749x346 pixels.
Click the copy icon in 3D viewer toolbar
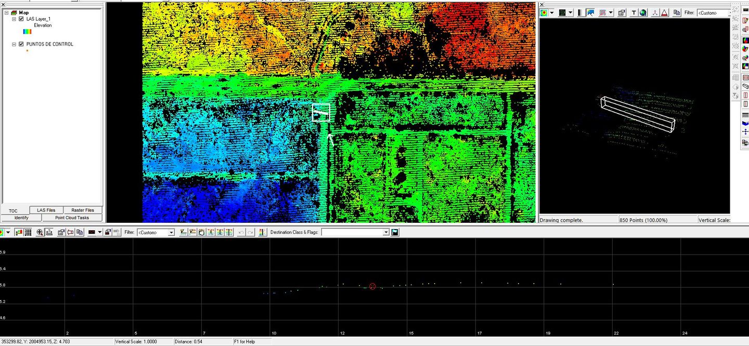[677, 13]
